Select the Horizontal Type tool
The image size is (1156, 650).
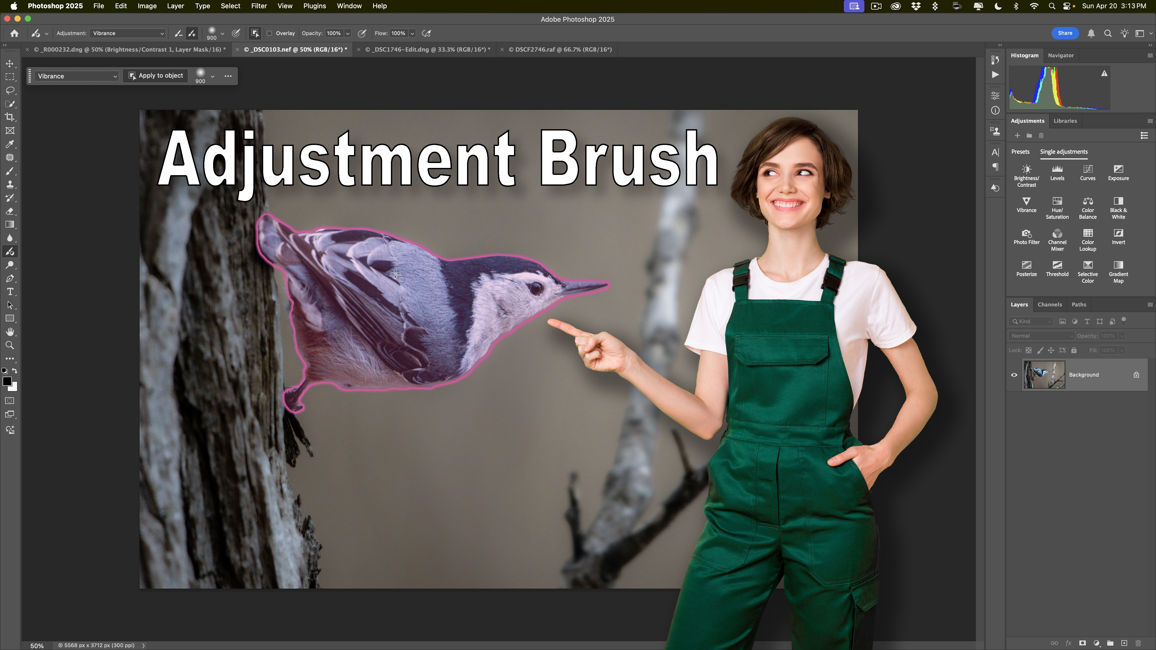[10, 292]
